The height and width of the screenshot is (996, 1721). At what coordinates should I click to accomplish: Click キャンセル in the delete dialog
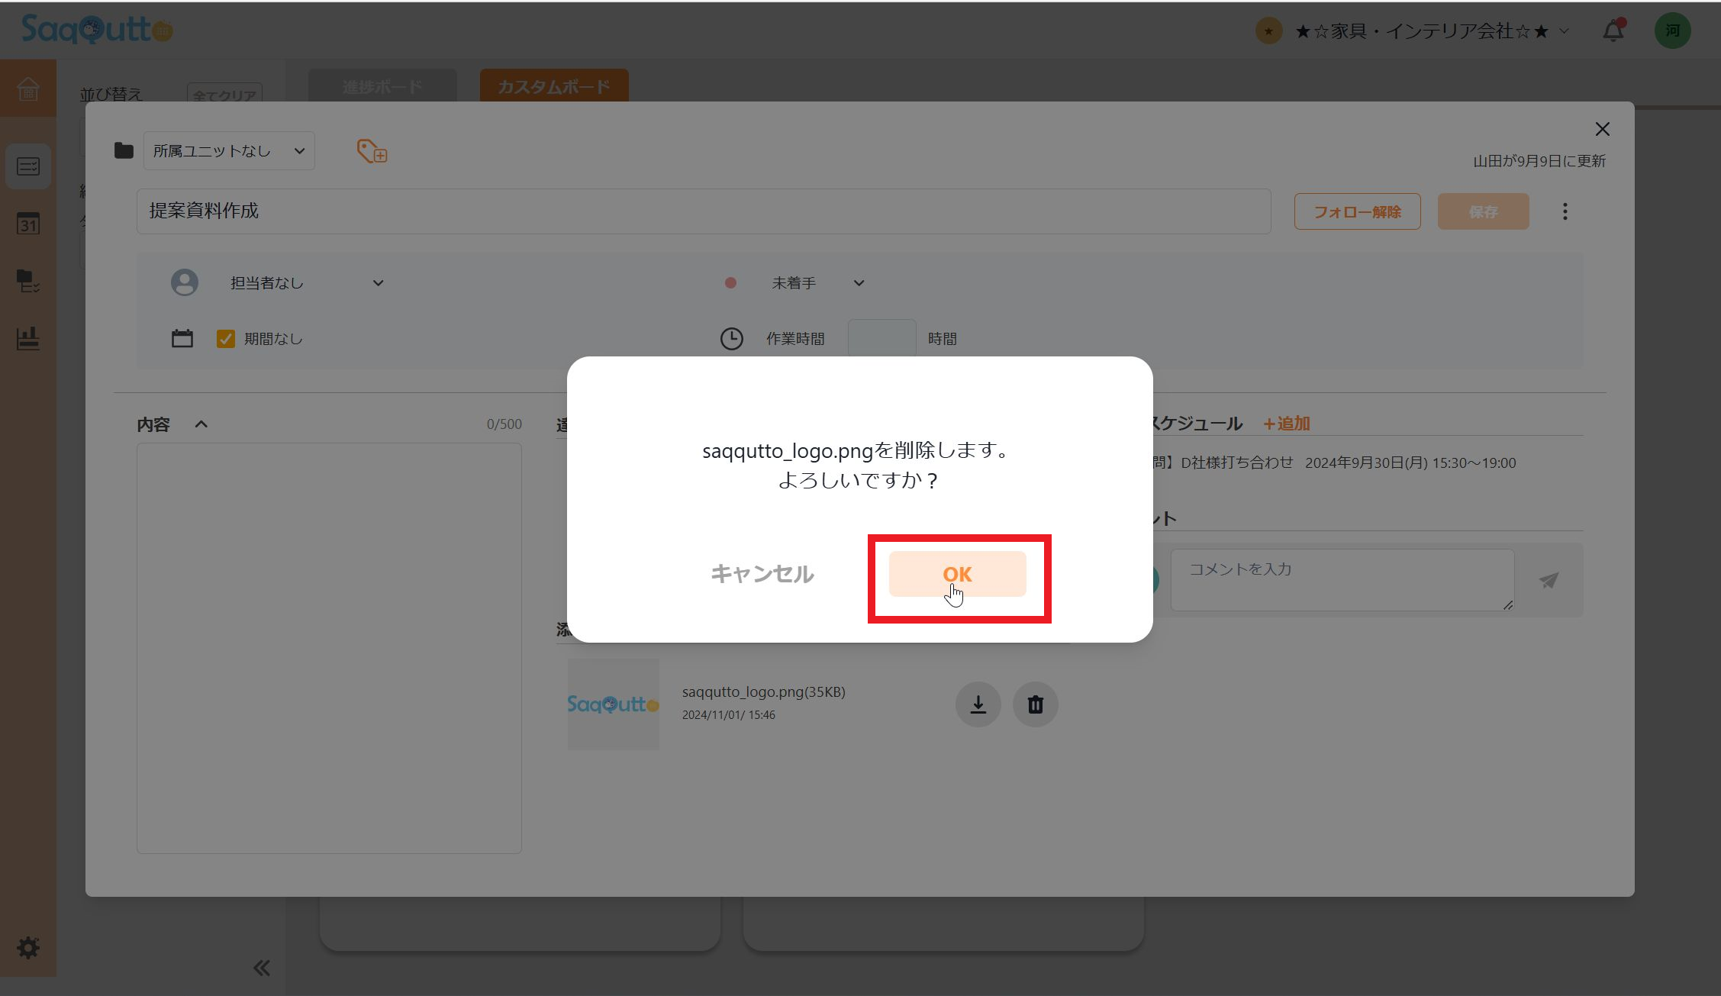[x=762, y=574]
